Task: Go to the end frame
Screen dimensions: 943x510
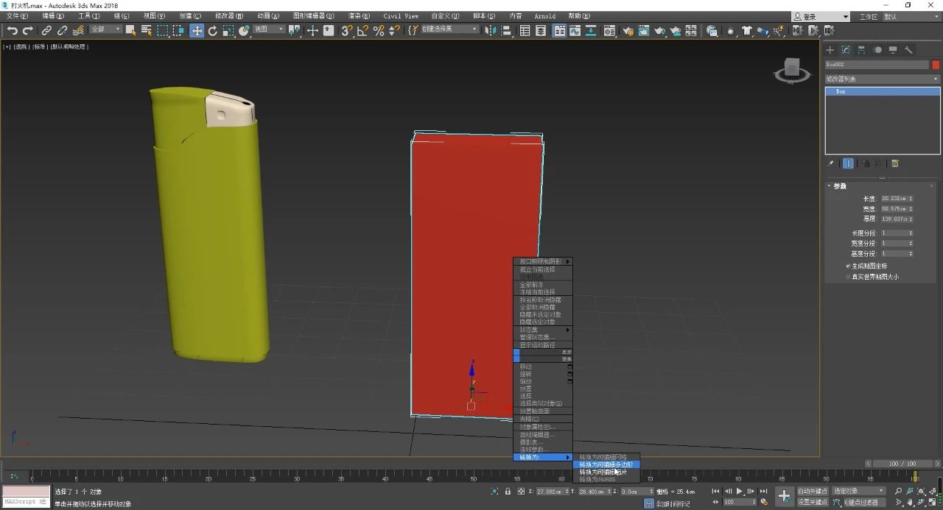Action: (x=763, y=491)
